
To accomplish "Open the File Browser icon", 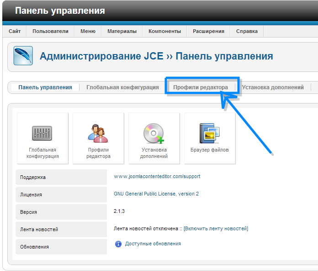I will 210,133.
